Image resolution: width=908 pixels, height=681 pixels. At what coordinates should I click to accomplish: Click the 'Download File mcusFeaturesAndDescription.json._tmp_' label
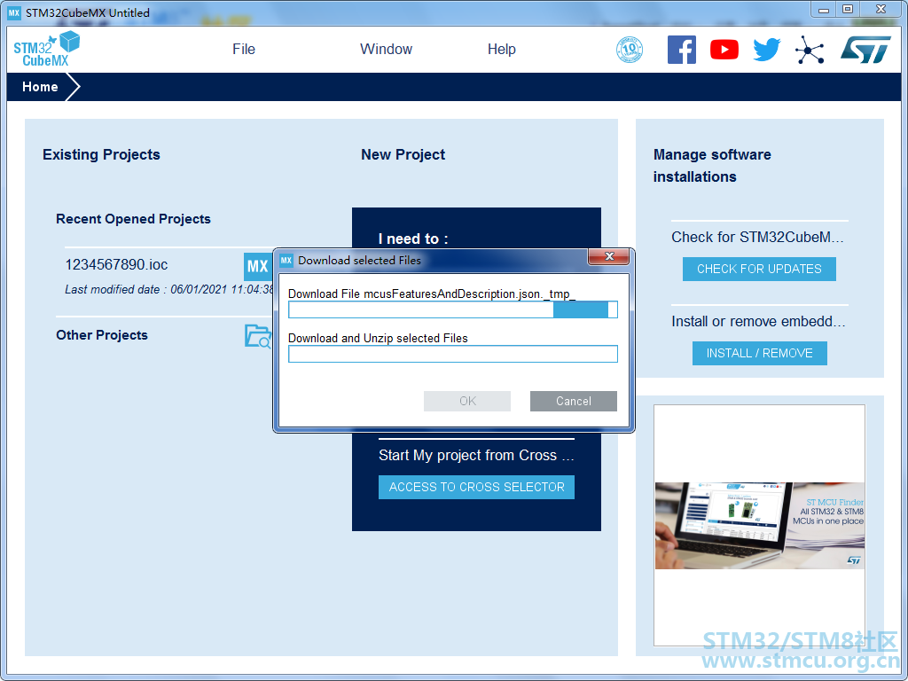pyautogui.click(x=432, y=294)
